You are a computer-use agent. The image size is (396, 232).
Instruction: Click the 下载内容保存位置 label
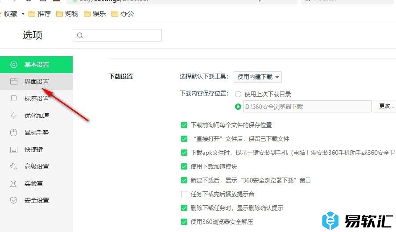click(204, 94)
